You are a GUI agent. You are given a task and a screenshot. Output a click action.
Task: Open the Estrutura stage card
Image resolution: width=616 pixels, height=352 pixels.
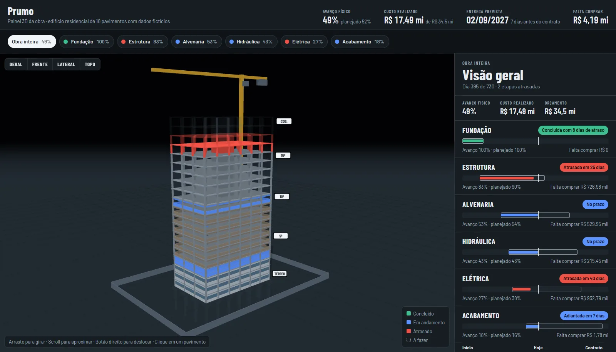coord(535,177)
